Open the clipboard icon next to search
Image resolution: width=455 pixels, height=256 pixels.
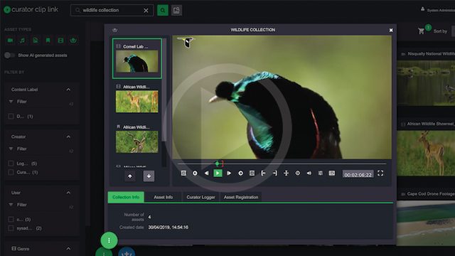click(176, 11)
